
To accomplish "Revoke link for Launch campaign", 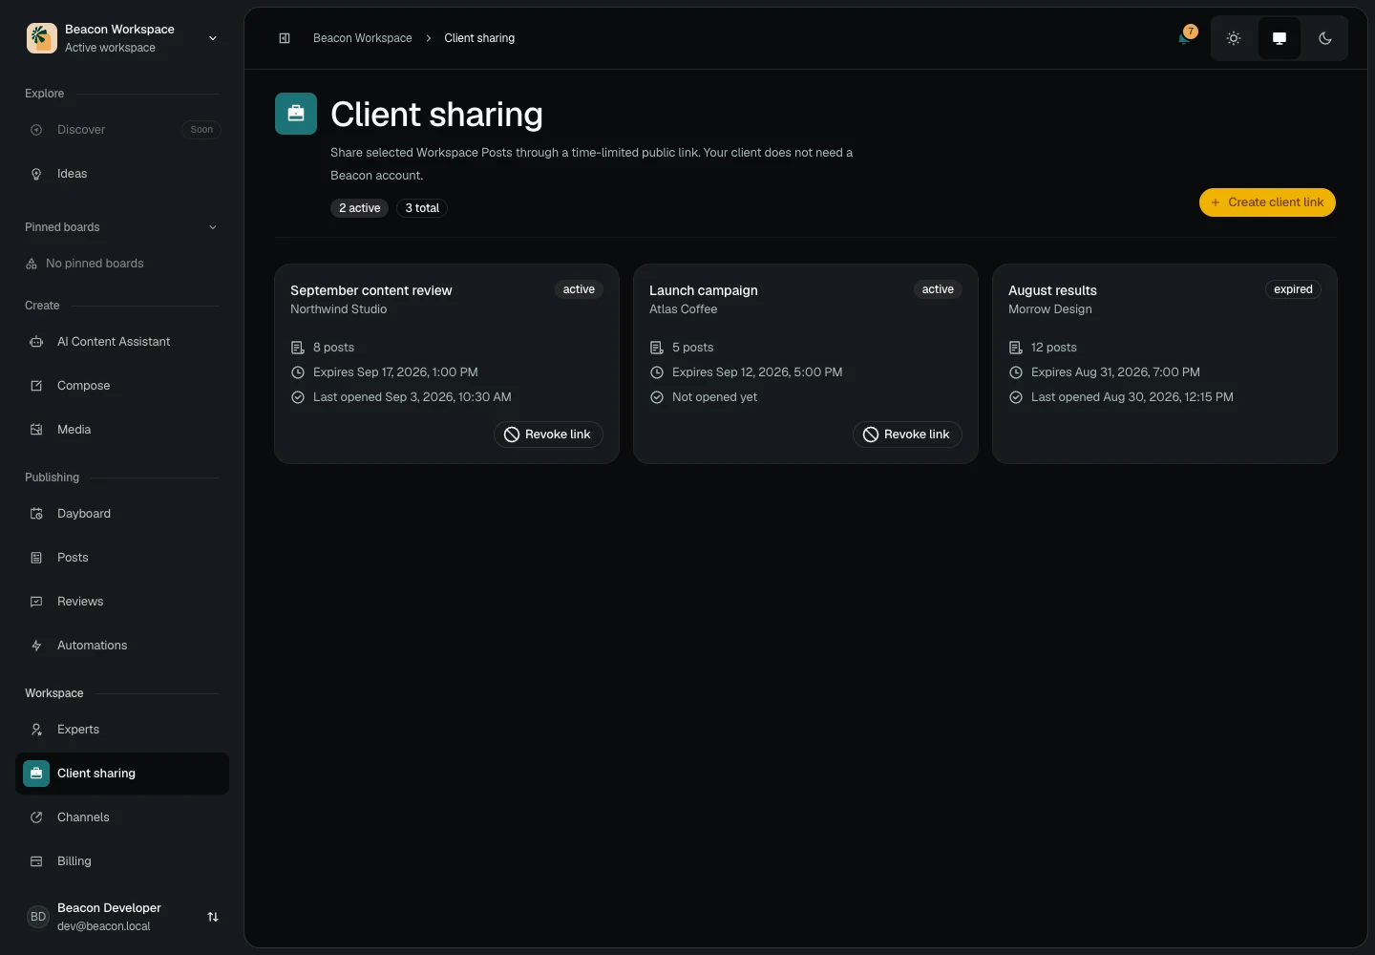I will (x=907, y=435).
